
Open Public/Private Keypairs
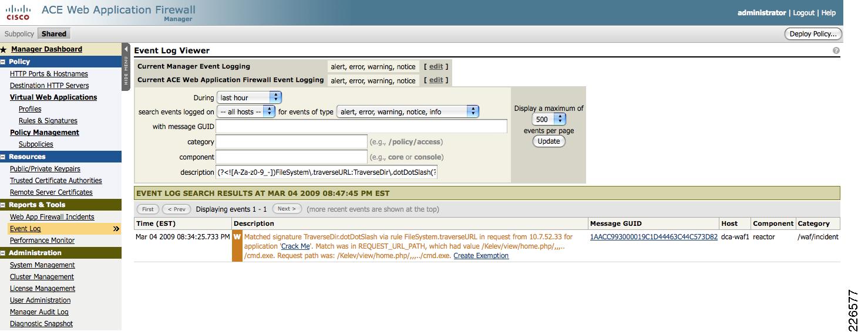coord(45,169)
